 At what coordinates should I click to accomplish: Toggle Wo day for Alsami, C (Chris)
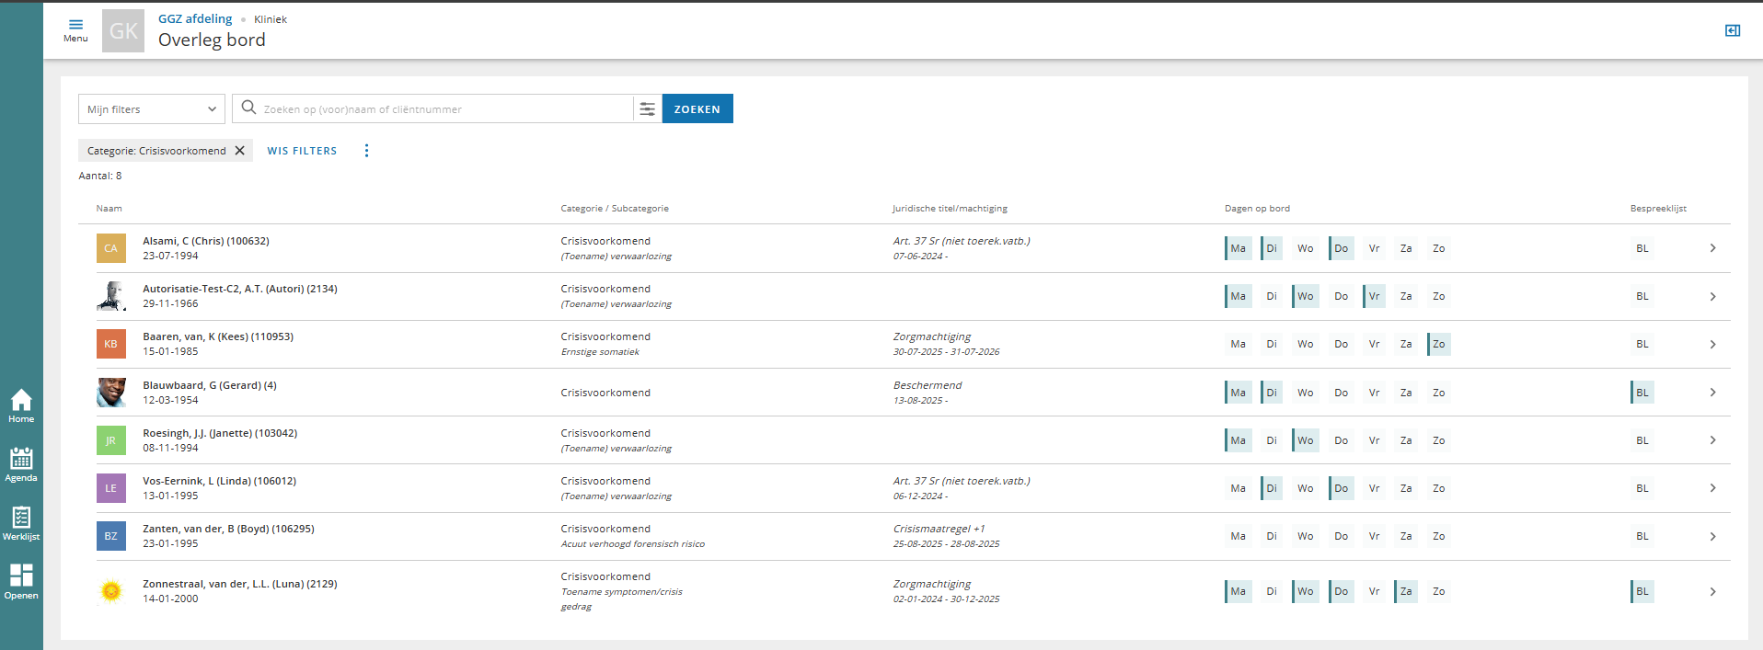[1305, 249]
